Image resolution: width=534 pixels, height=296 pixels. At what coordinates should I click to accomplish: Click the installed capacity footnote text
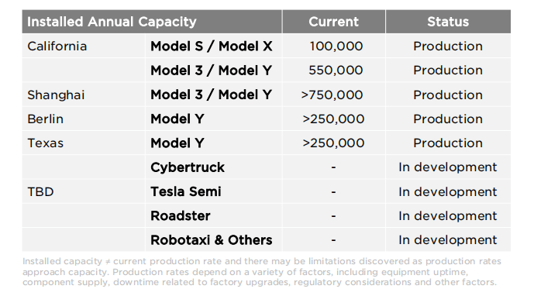point(261,272)
